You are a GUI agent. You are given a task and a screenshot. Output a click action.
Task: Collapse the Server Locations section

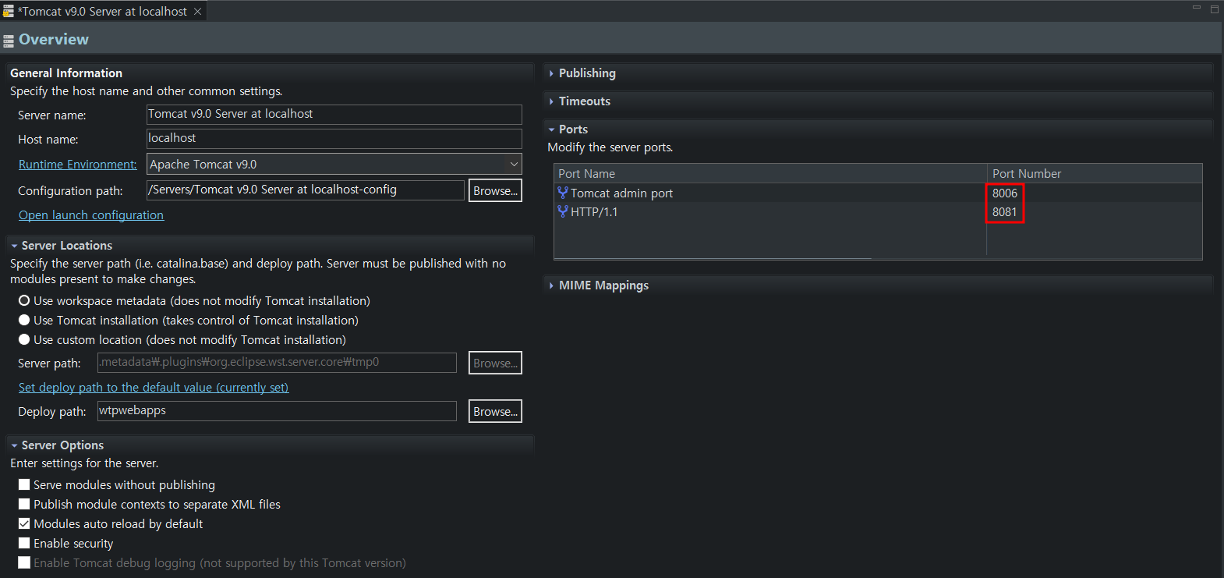[x=14, y=246]
